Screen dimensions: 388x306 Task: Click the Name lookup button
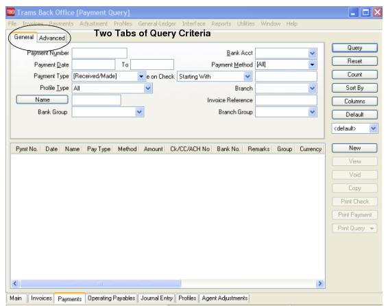pos(42,99)
